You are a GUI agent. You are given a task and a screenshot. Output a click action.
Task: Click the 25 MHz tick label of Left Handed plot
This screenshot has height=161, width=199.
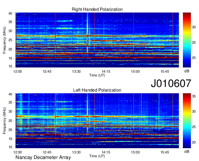pos(10,121)
